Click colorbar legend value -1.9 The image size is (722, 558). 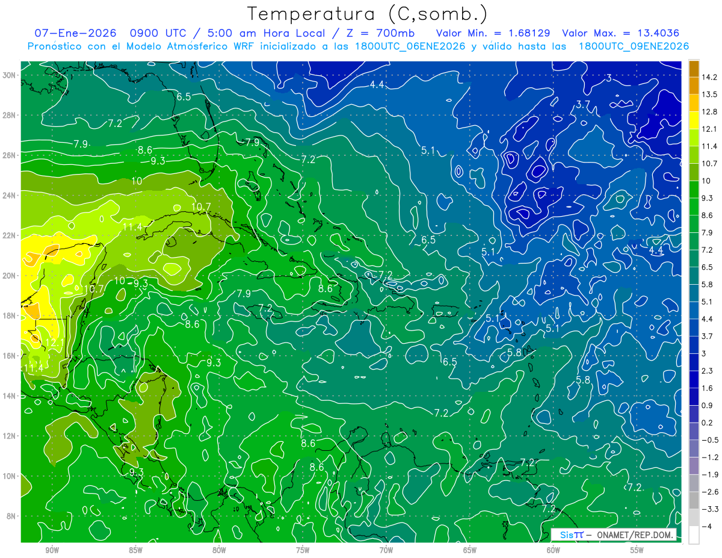(x=710, y=474)
